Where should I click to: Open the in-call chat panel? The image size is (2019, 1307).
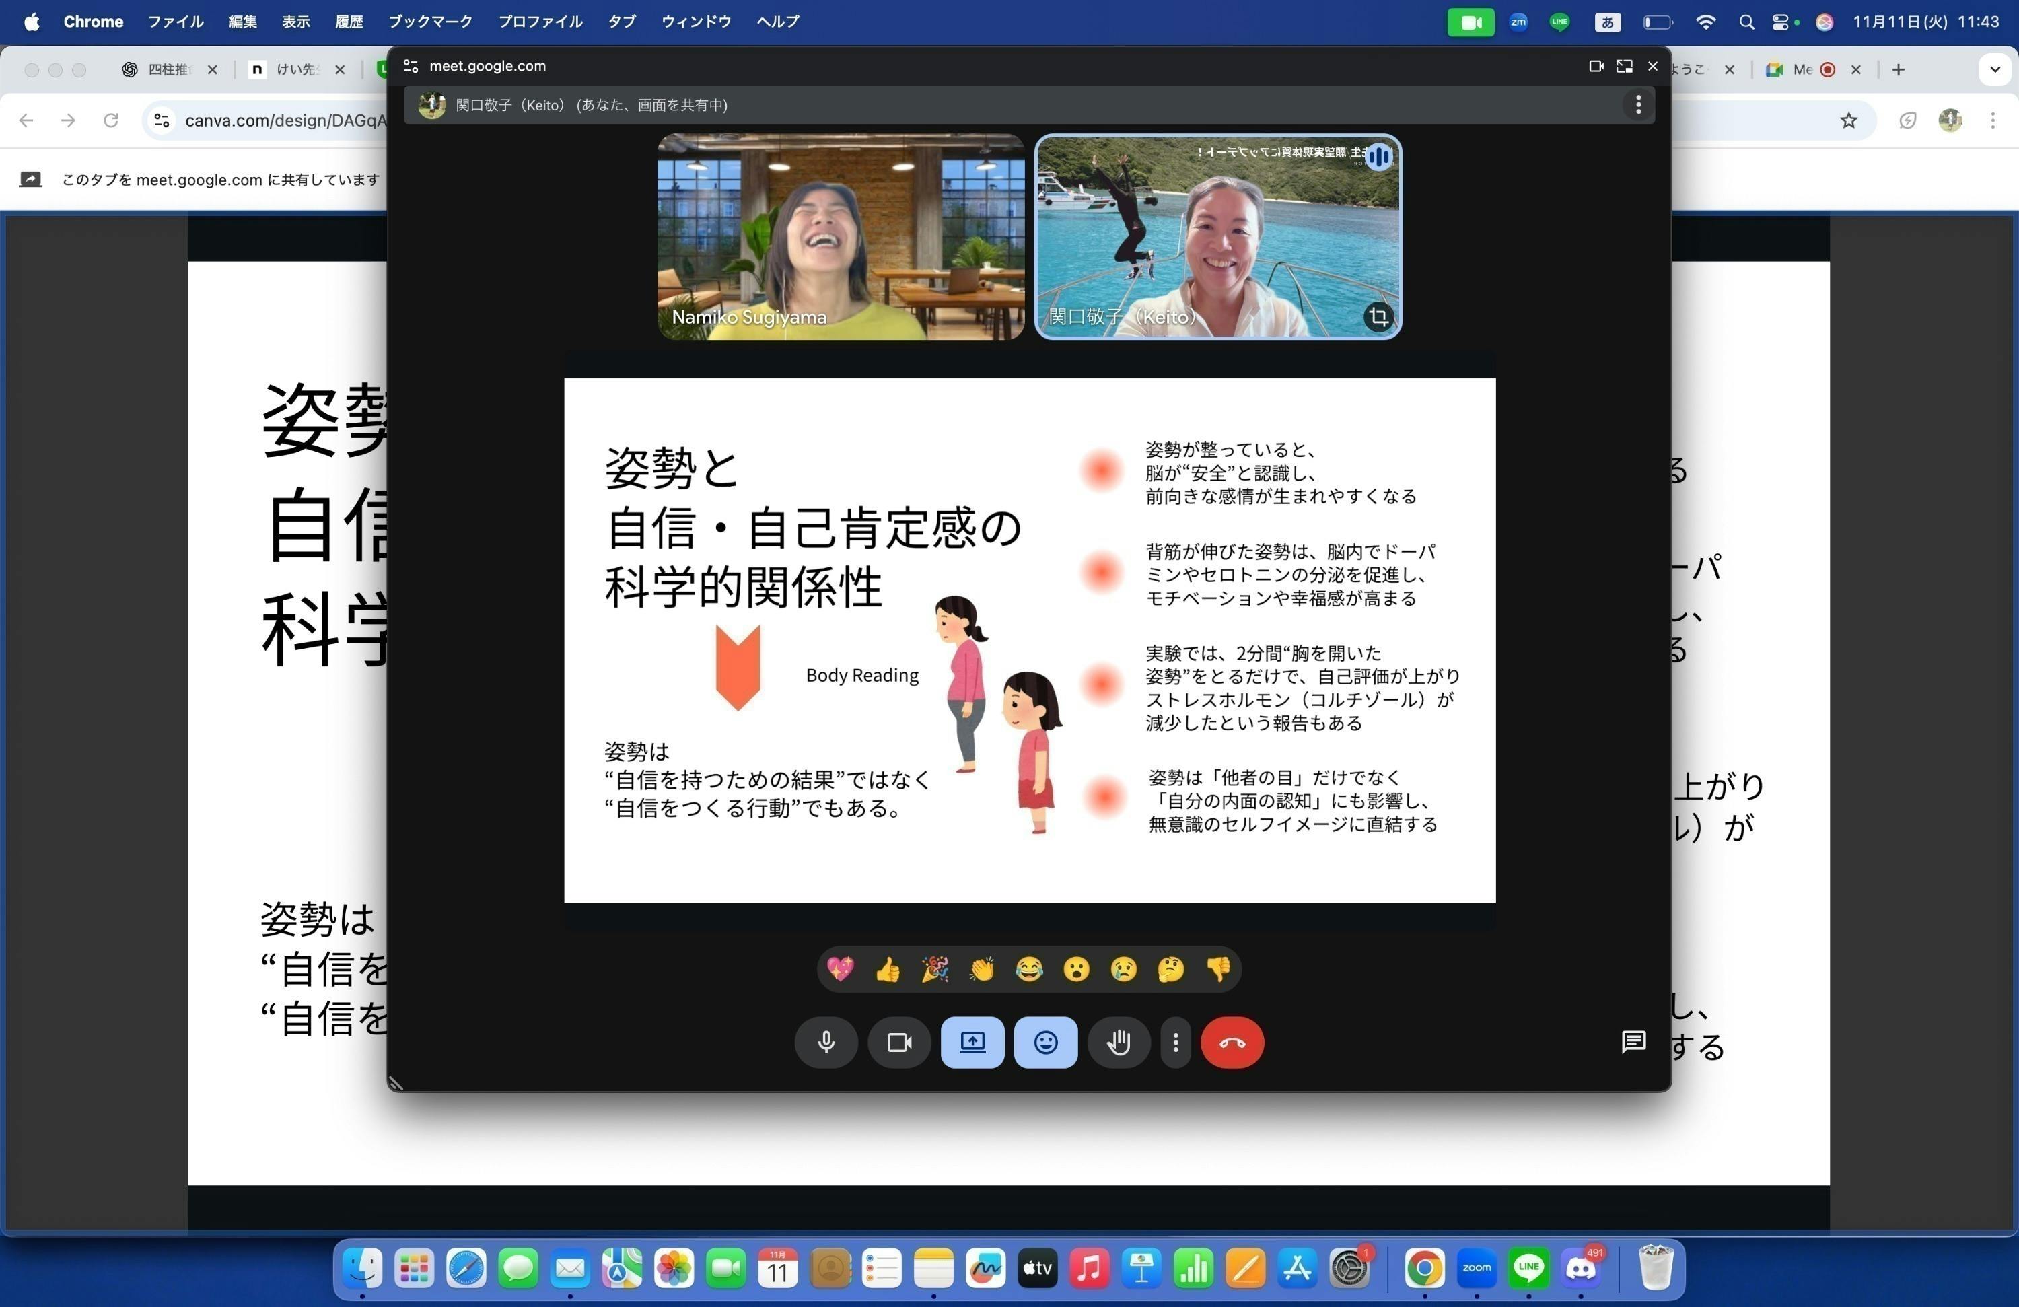1633,1043
